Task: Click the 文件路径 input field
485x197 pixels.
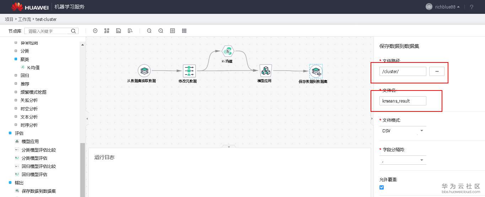Action: tap(403, 71)
